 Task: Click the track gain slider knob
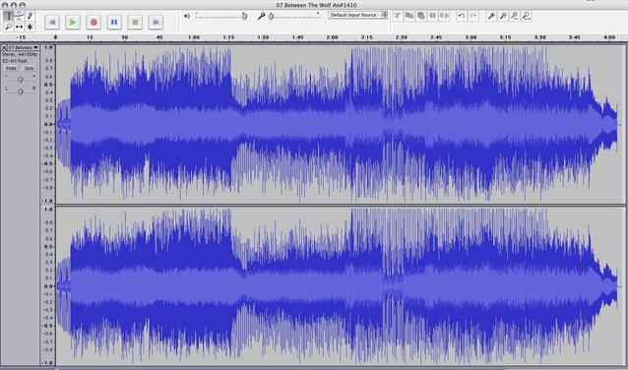point(20,80)
